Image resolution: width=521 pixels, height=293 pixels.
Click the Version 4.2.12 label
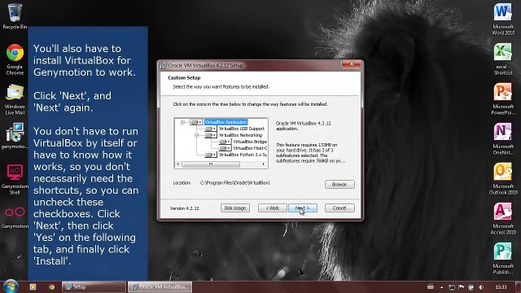point(185,208)
